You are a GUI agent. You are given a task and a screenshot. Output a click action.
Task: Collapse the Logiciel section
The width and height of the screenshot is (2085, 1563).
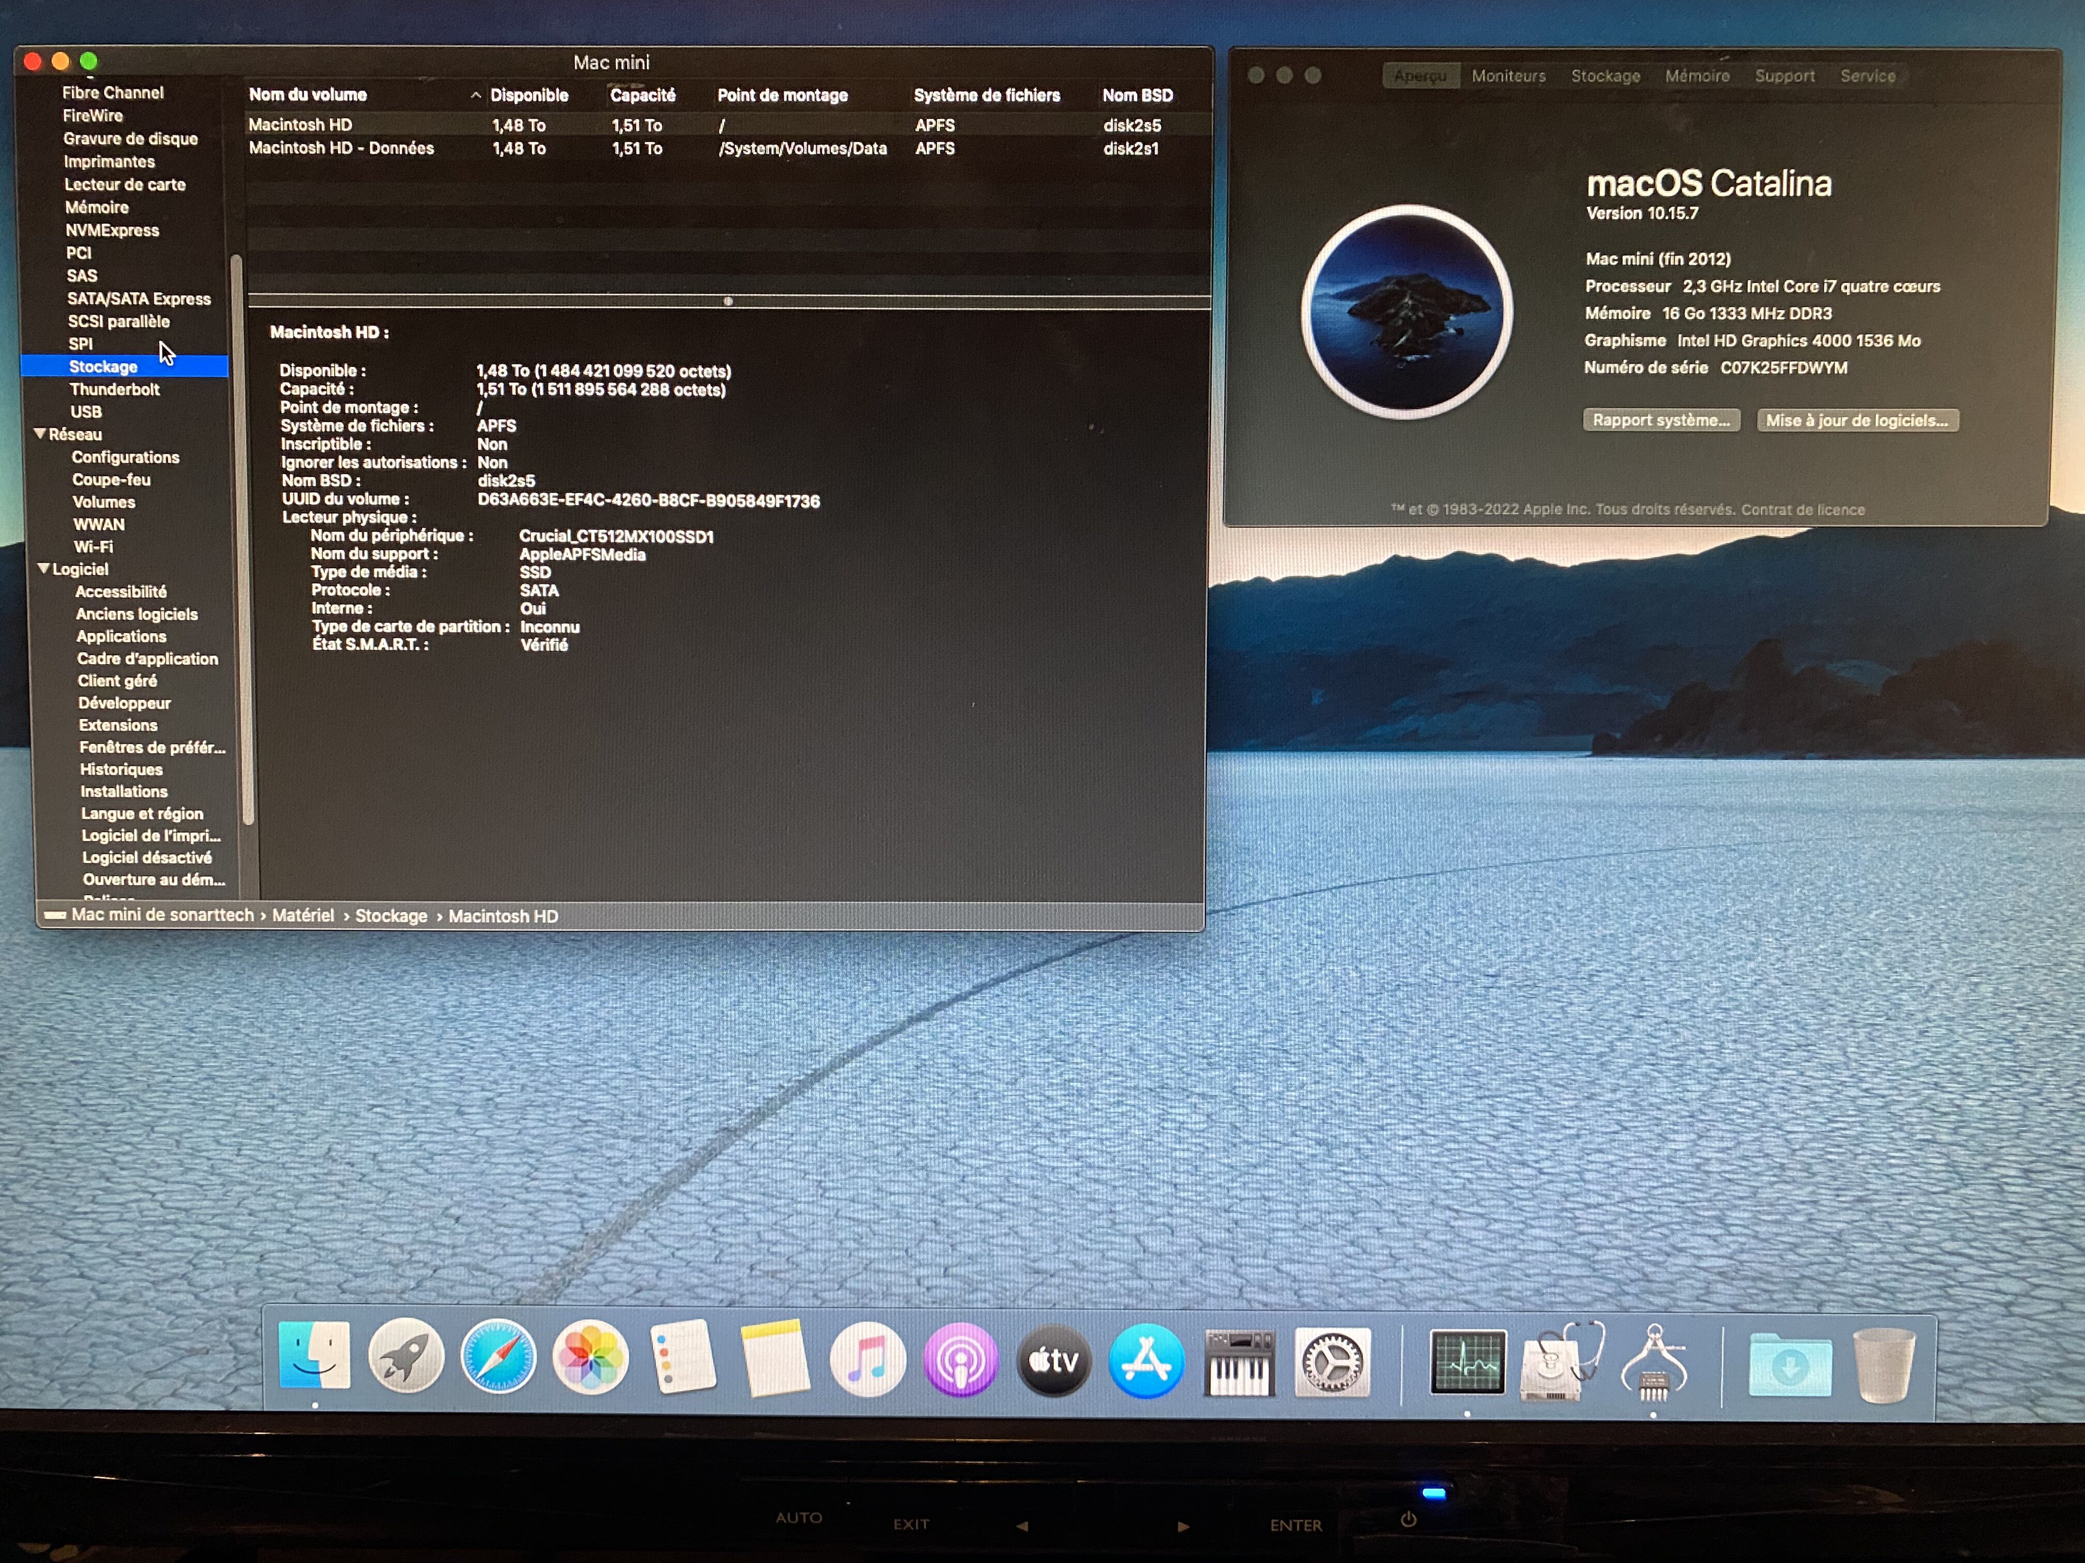point(43,568)
